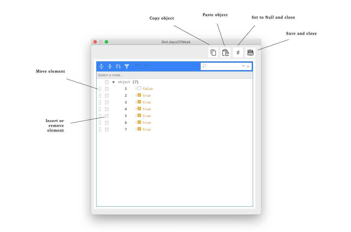Click the Copy object icon

tap(213, 53)
